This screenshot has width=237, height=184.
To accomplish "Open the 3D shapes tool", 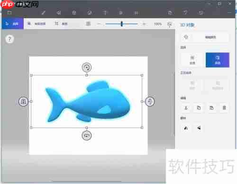I will 74,13.
